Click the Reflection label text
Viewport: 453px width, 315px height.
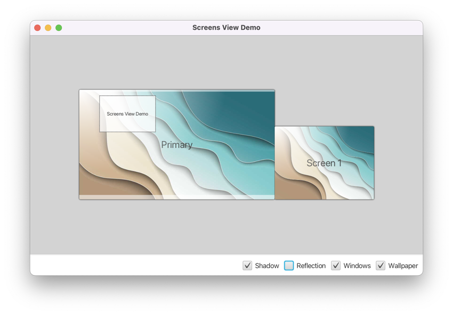[x=311, y=266]
